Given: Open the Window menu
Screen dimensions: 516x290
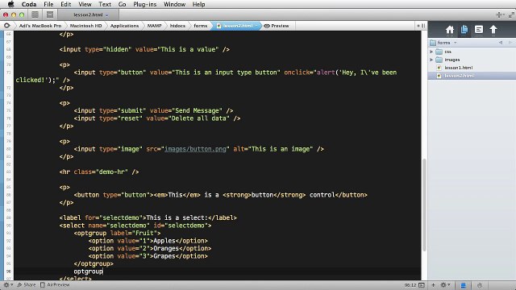Looking at the screenshot, I should (174, 4).
